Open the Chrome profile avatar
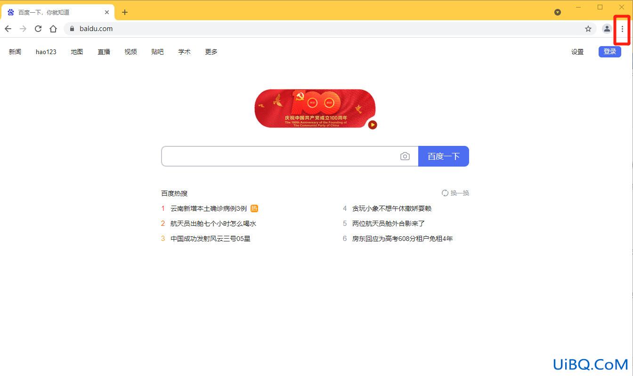The width and height of the screenshot is (633, 376). click(x=607, y=29)
